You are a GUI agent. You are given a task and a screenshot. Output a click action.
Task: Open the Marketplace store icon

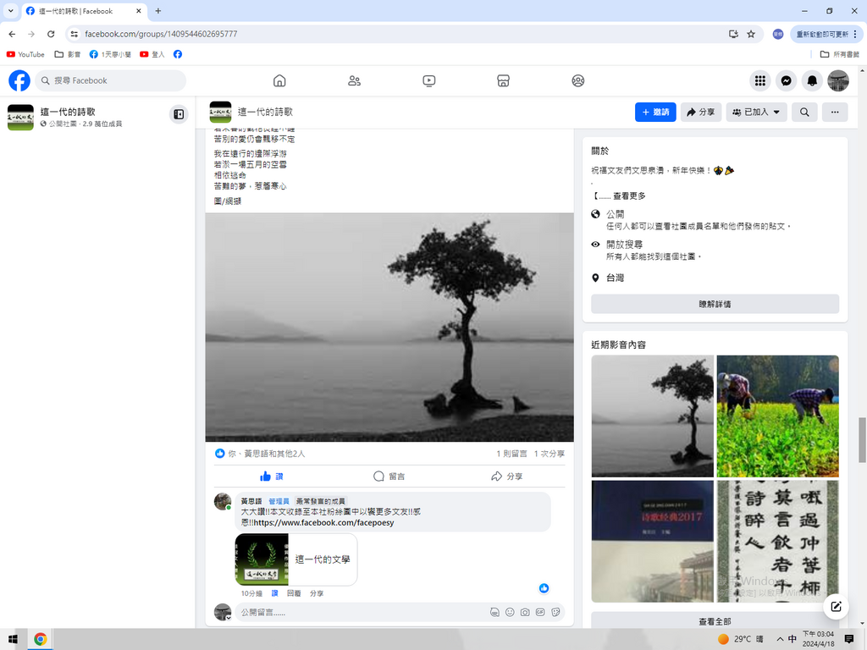tap(503, 80)
